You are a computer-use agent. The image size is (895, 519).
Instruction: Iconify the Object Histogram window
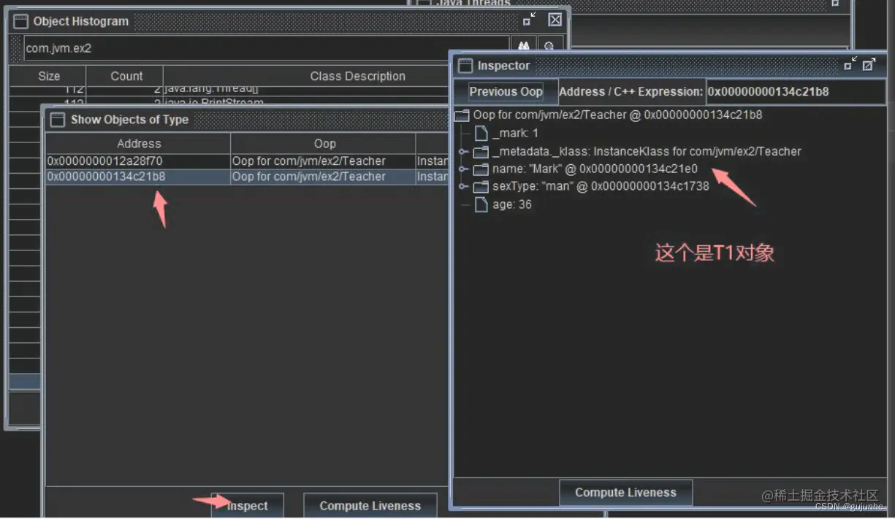[530, 20]
